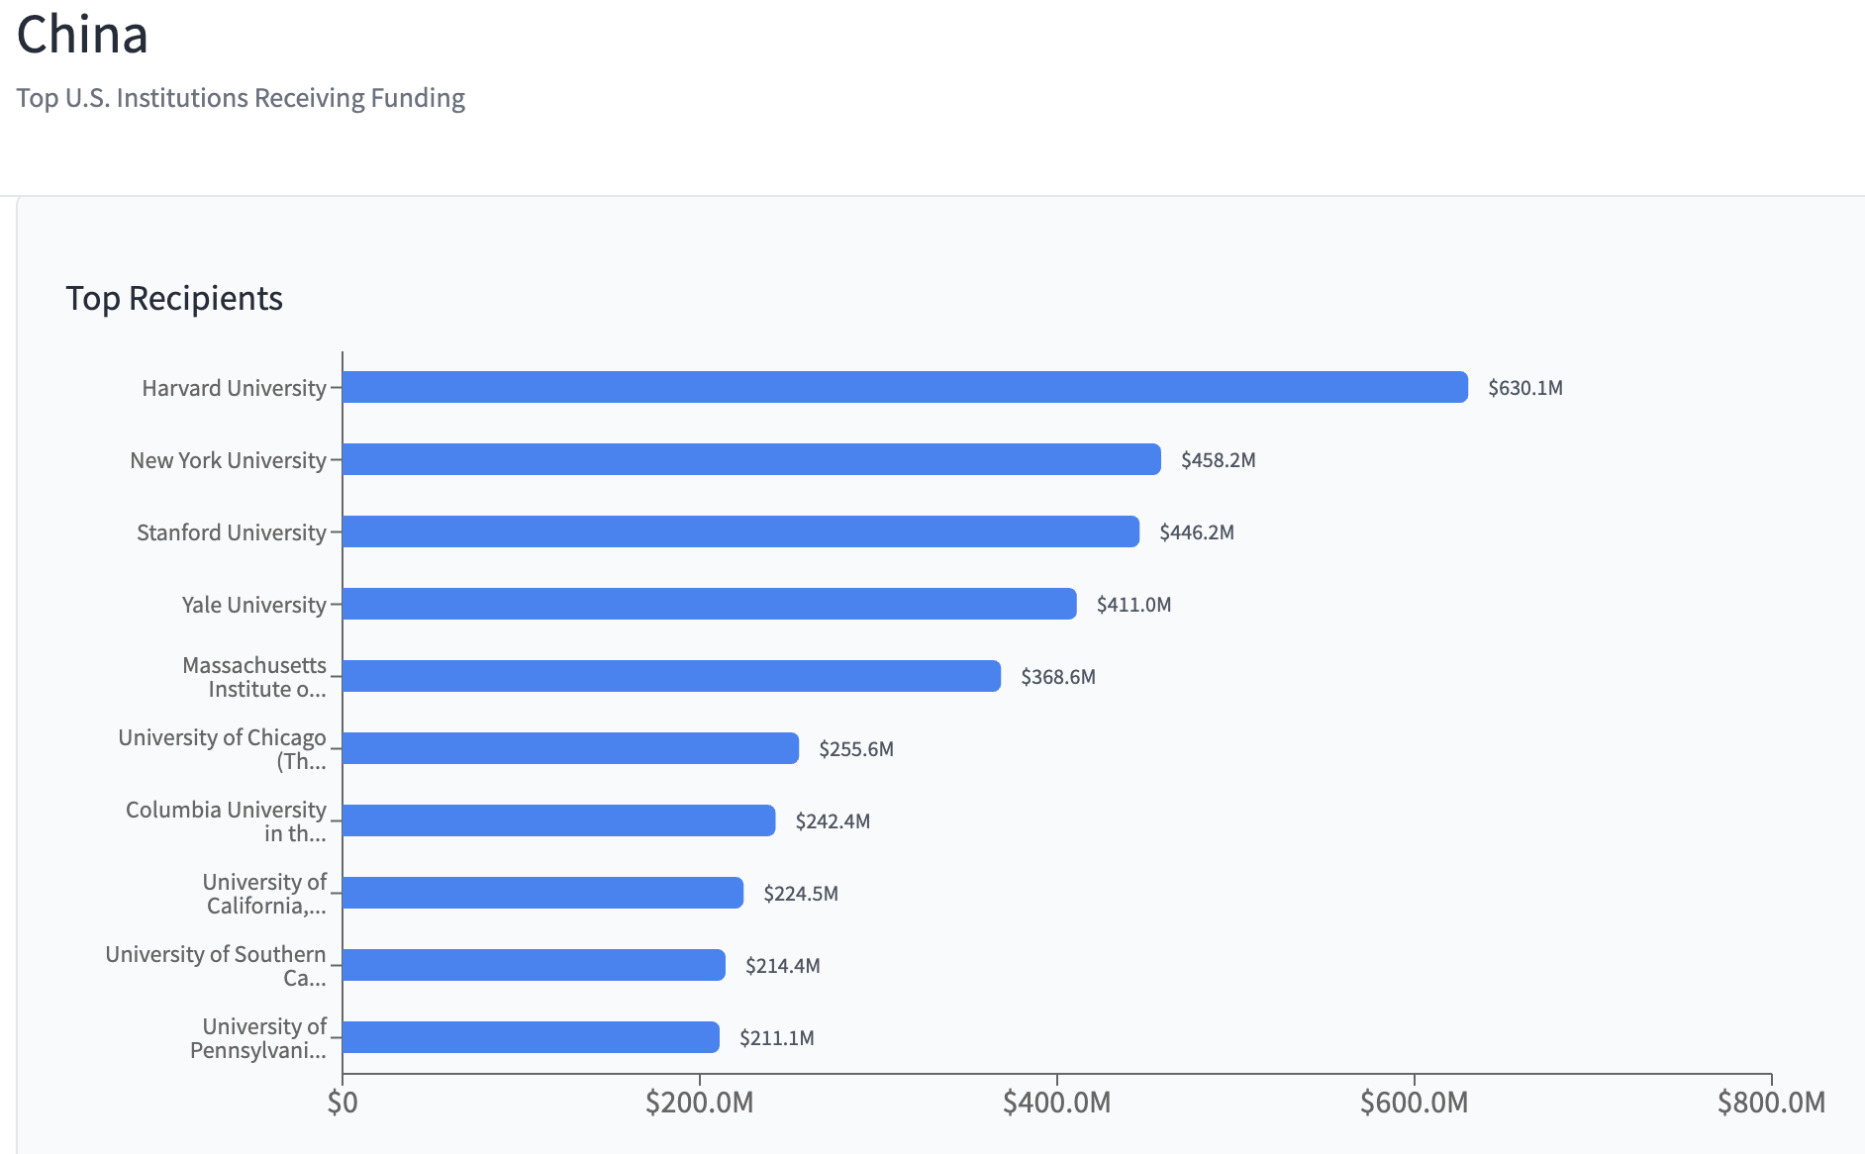This screenshot has width=1865, height=1154.
Task: Click the University of Chicago bar
Action: 570,748
